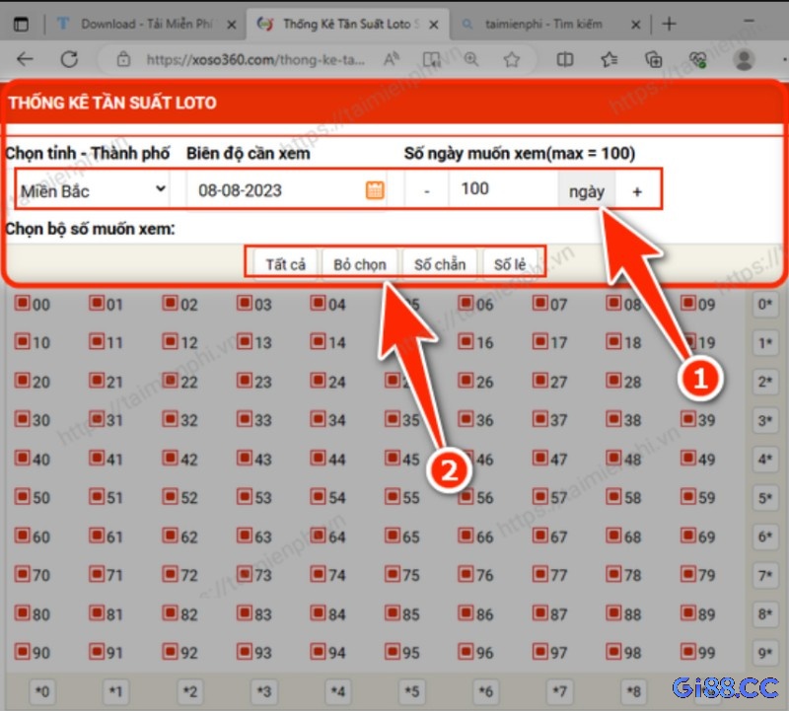Select the 5* row filter button
789x711 pixels.
[x=765, y=498]
